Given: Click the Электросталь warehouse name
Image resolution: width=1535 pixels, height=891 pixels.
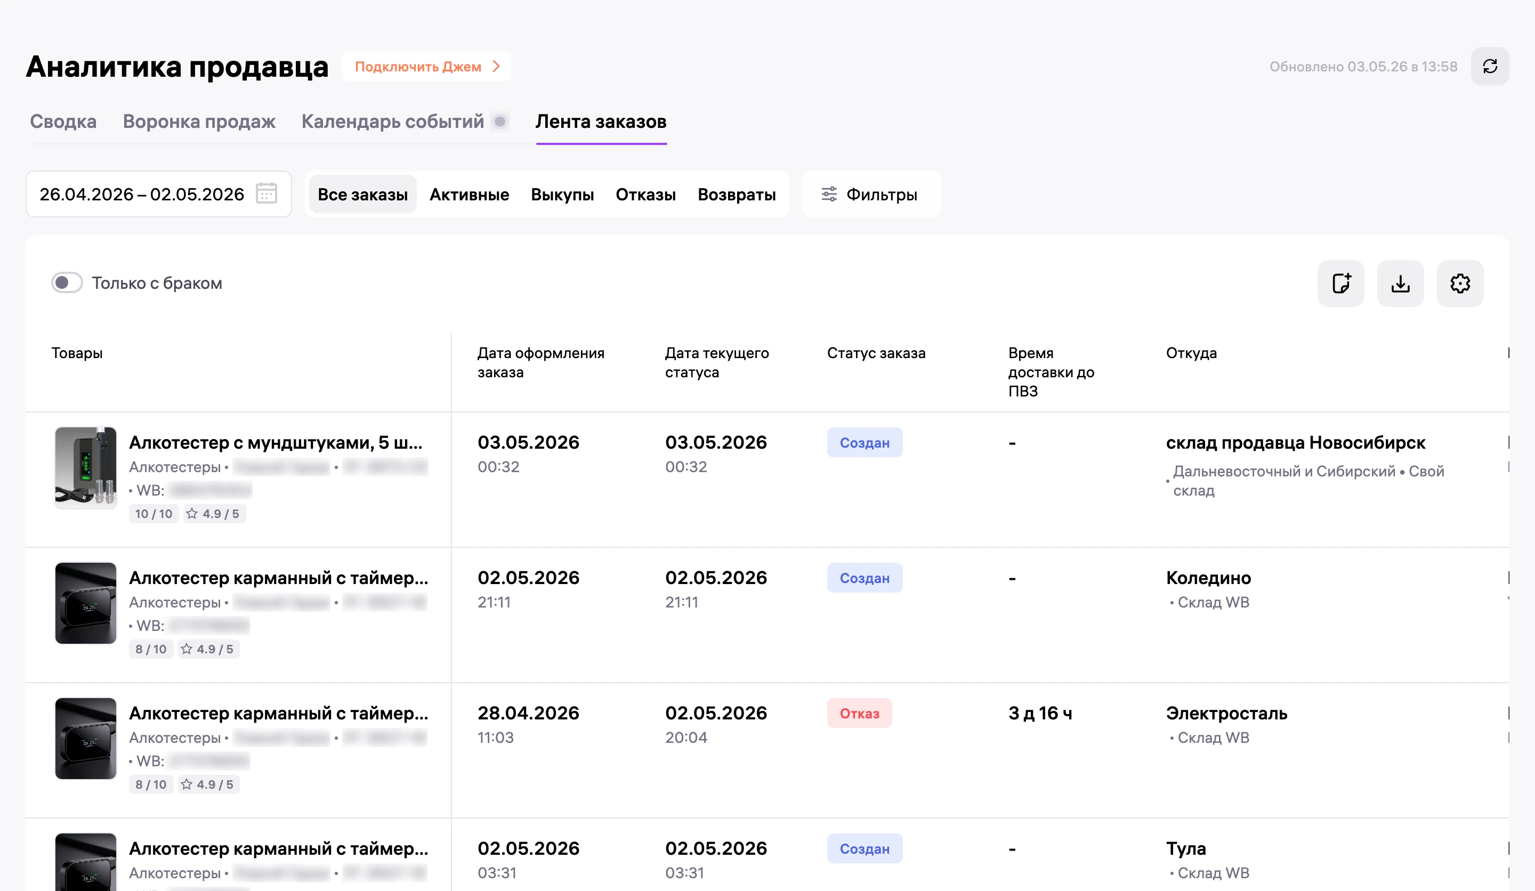Looking at the screenshot, I should pos(1227,712).
